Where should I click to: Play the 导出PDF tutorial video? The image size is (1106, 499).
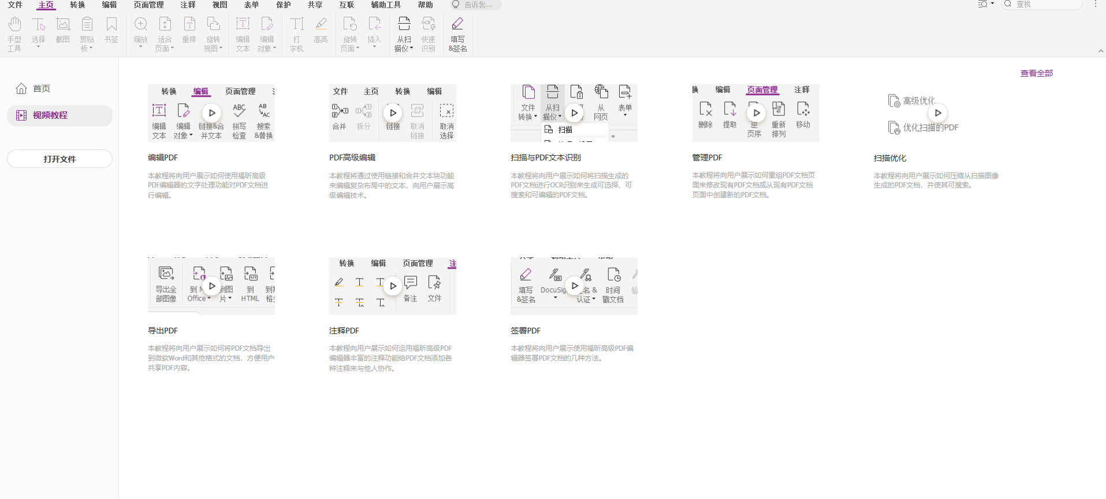click(x=212, y=286)
